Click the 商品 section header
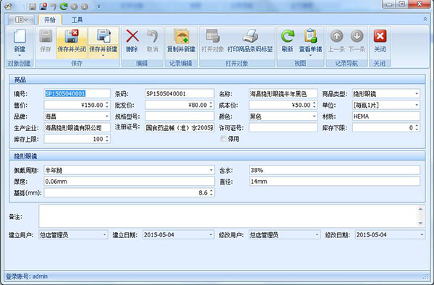The height and width of the screenshot is (285, 434). point(217,80)
